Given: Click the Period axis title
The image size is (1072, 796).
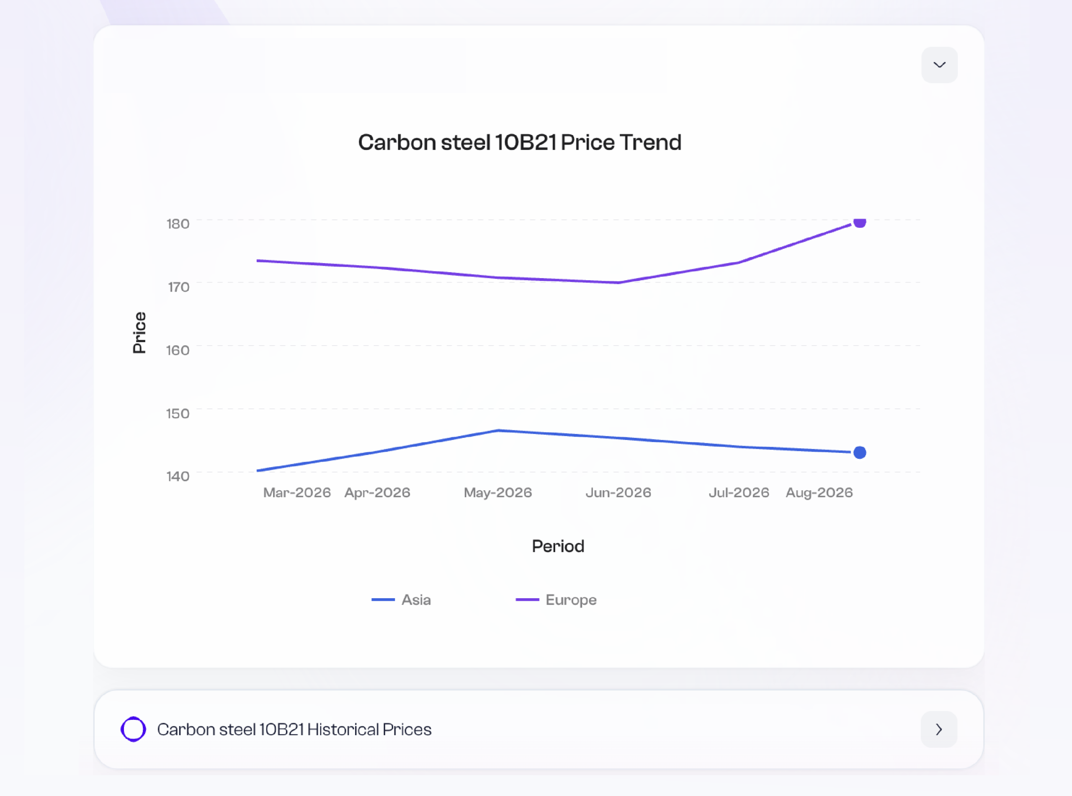Looking at the screenshot, I should (558, 546).
